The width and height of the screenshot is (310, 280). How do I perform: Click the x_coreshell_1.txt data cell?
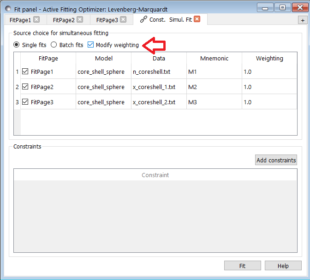tap(159, 87)
